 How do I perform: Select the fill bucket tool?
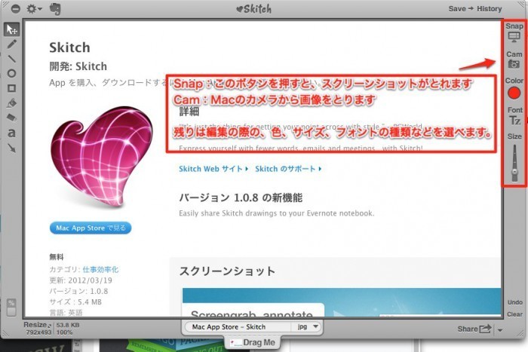point(12,103)
